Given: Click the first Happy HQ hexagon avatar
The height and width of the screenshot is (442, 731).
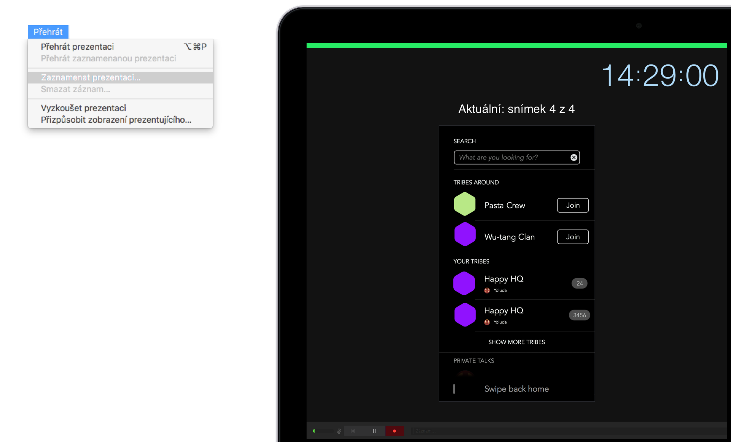Looking at the screenshot, I should [x=464, y=283].
